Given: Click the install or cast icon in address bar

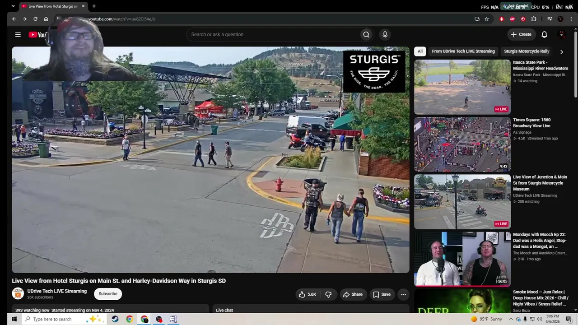Looking at the screenshot, I should point(477,19).
